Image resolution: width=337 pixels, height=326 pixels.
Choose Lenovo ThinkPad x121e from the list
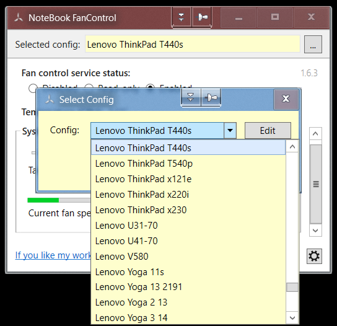click(x=188, y=179)
